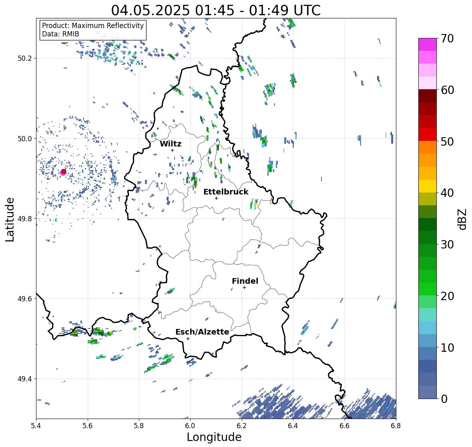Click the colorbar tick label 50
The width and height of the screenshot is (472, 447).
pos(447,141)
